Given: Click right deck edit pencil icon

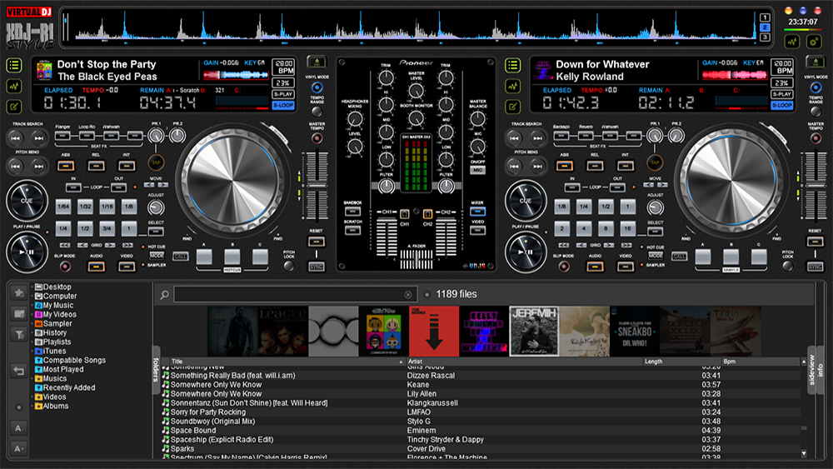Looking at the screenshot, I should pos(512,107).
